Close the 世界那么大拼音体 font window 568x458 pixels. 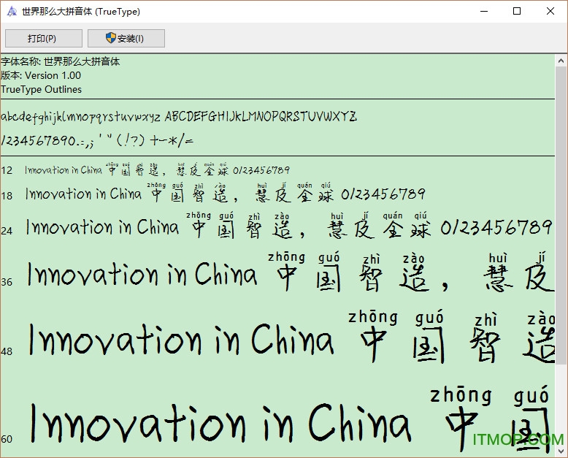tap(550, 12)
